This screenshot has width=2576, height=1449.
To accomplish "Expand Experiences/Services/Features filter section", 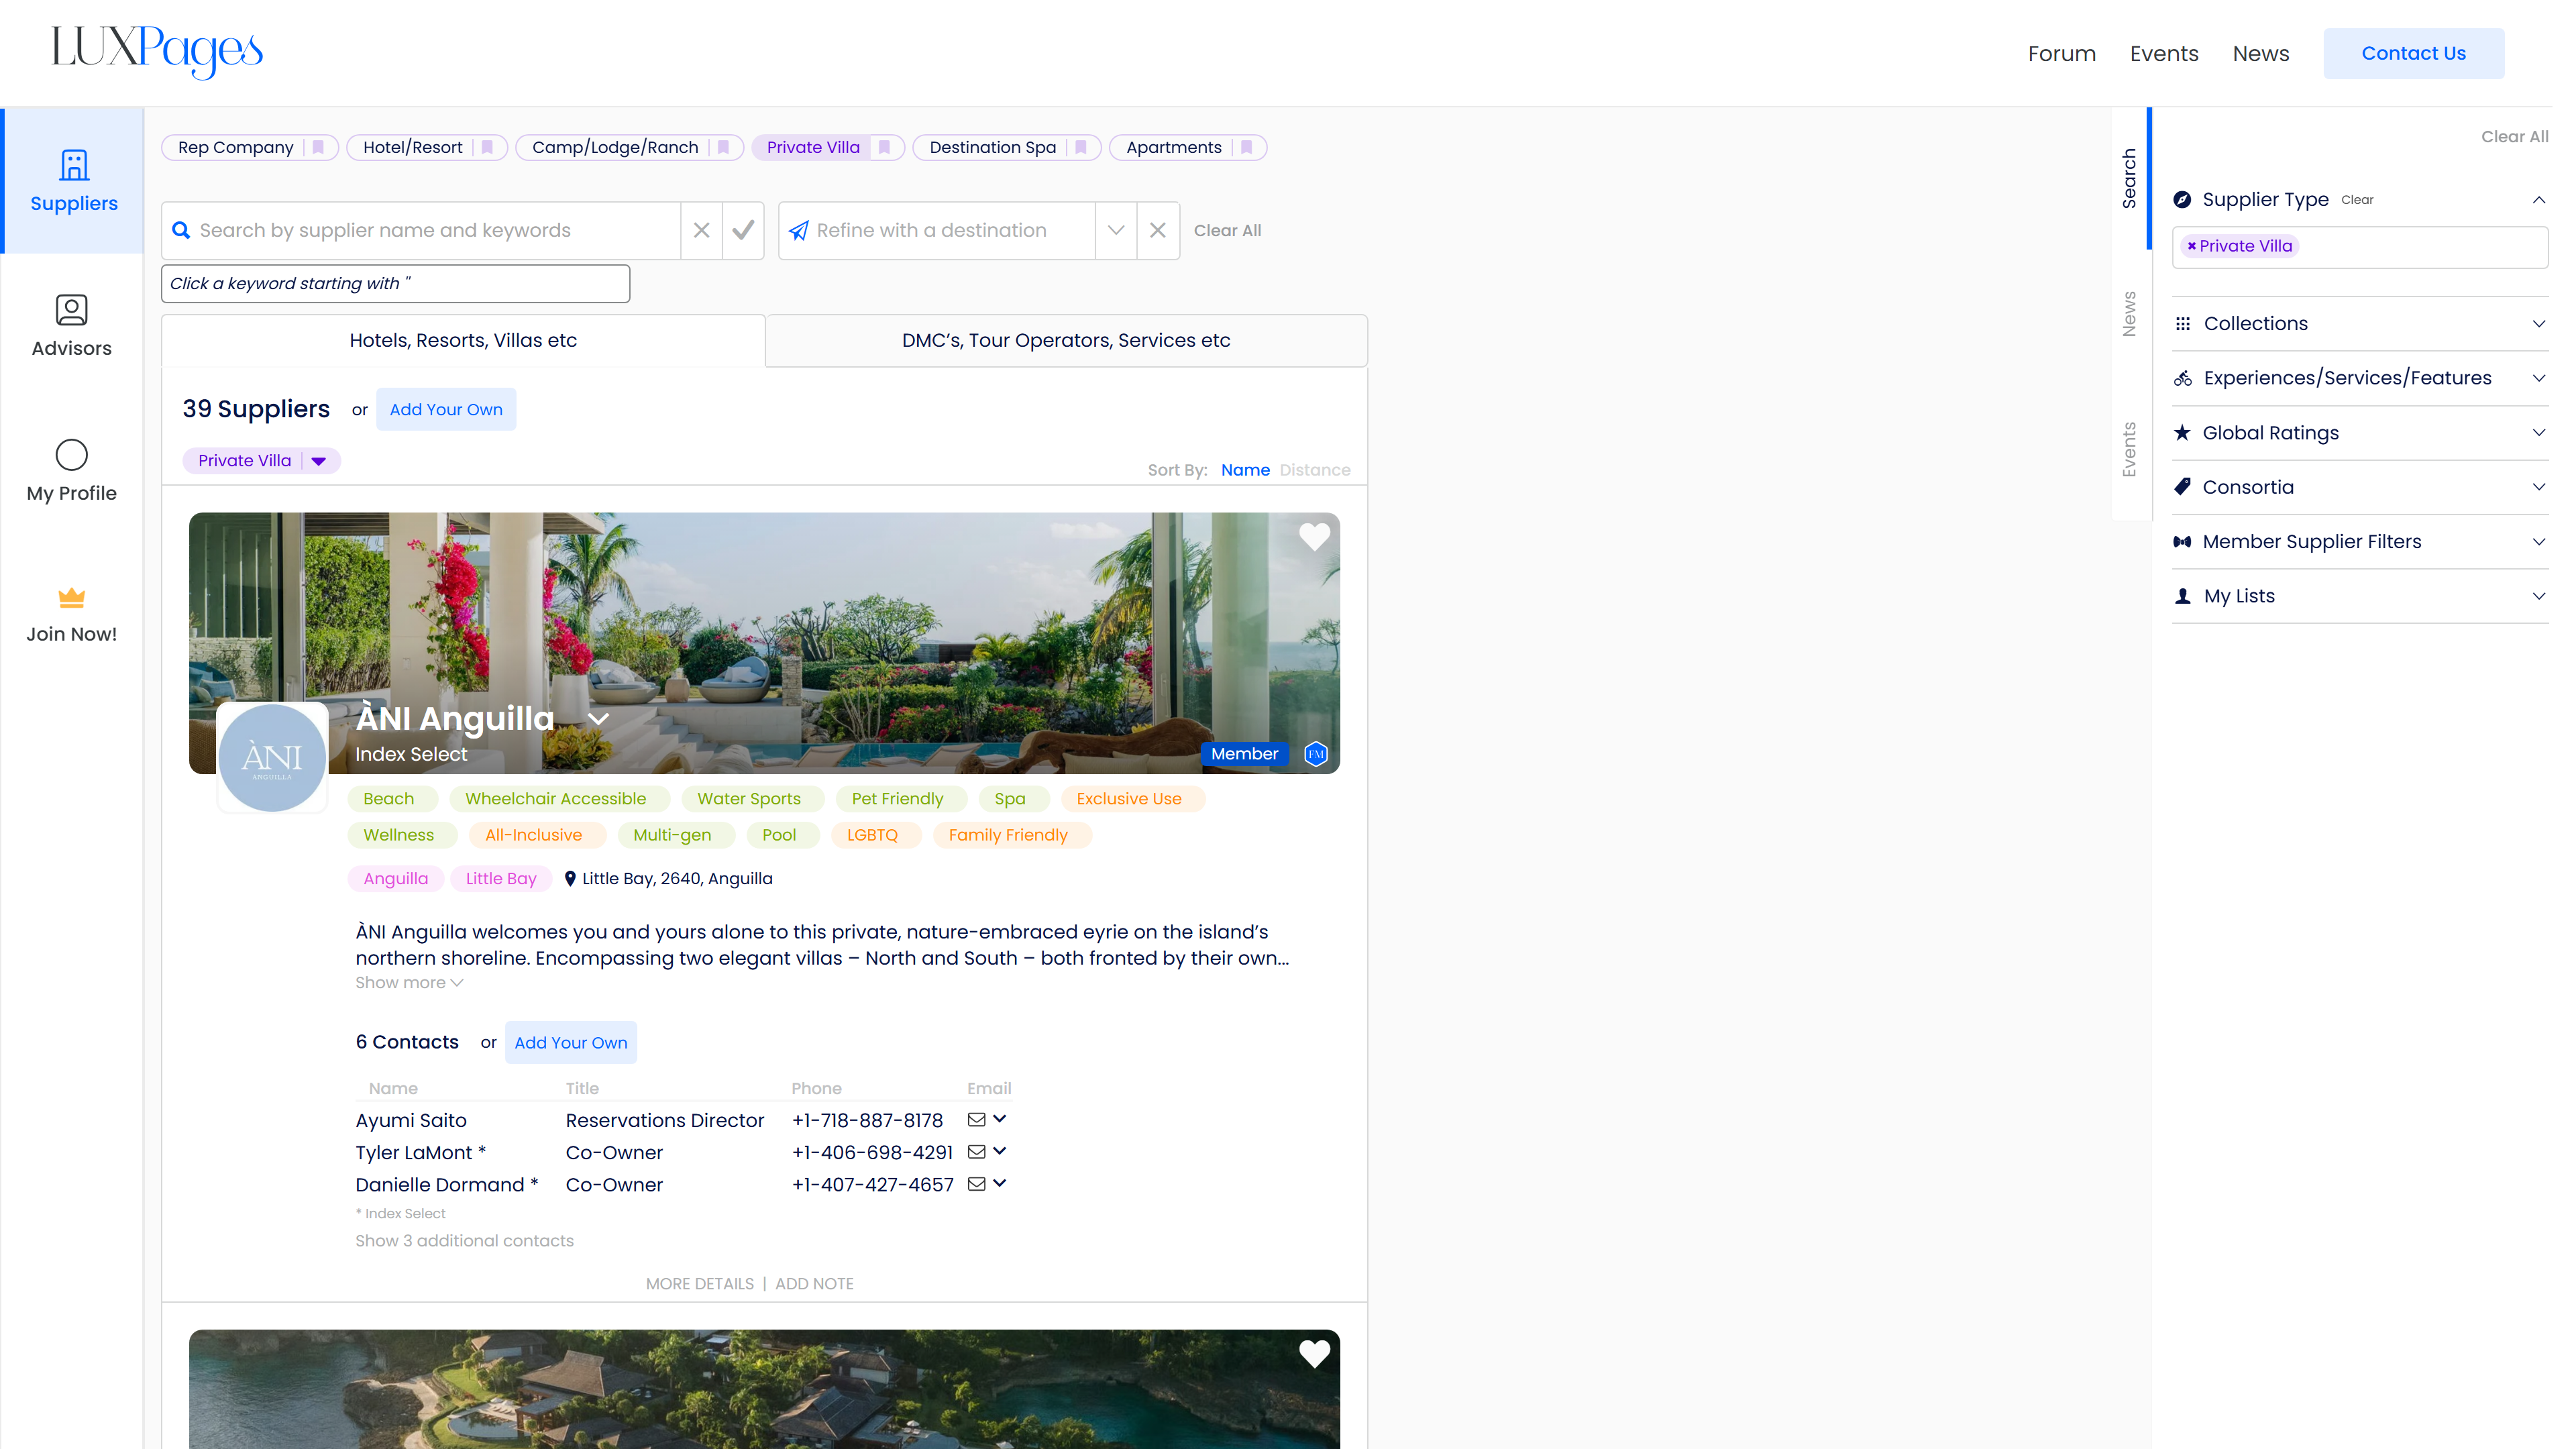I will 2359,378.
